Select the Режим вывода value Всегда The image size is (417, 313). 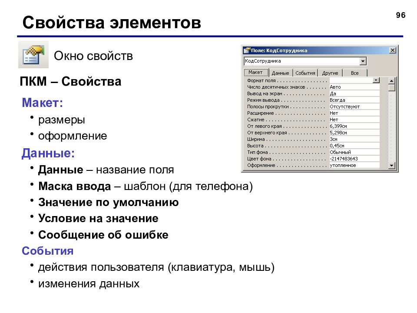(354, 100)
